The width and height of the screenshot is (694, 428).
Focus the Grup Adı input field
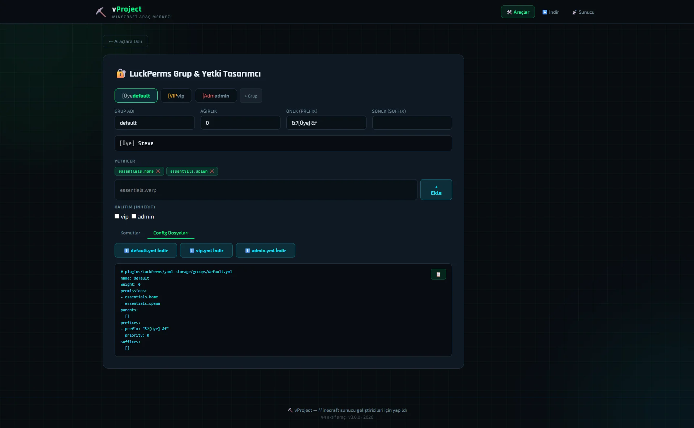[154, 123]
